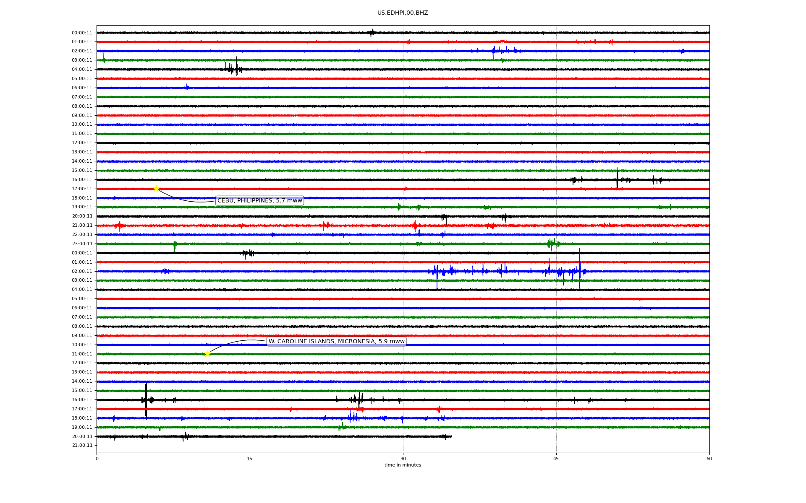
Task: Click the 'time in minutes' axis label
Action: [x=402, y=465]
